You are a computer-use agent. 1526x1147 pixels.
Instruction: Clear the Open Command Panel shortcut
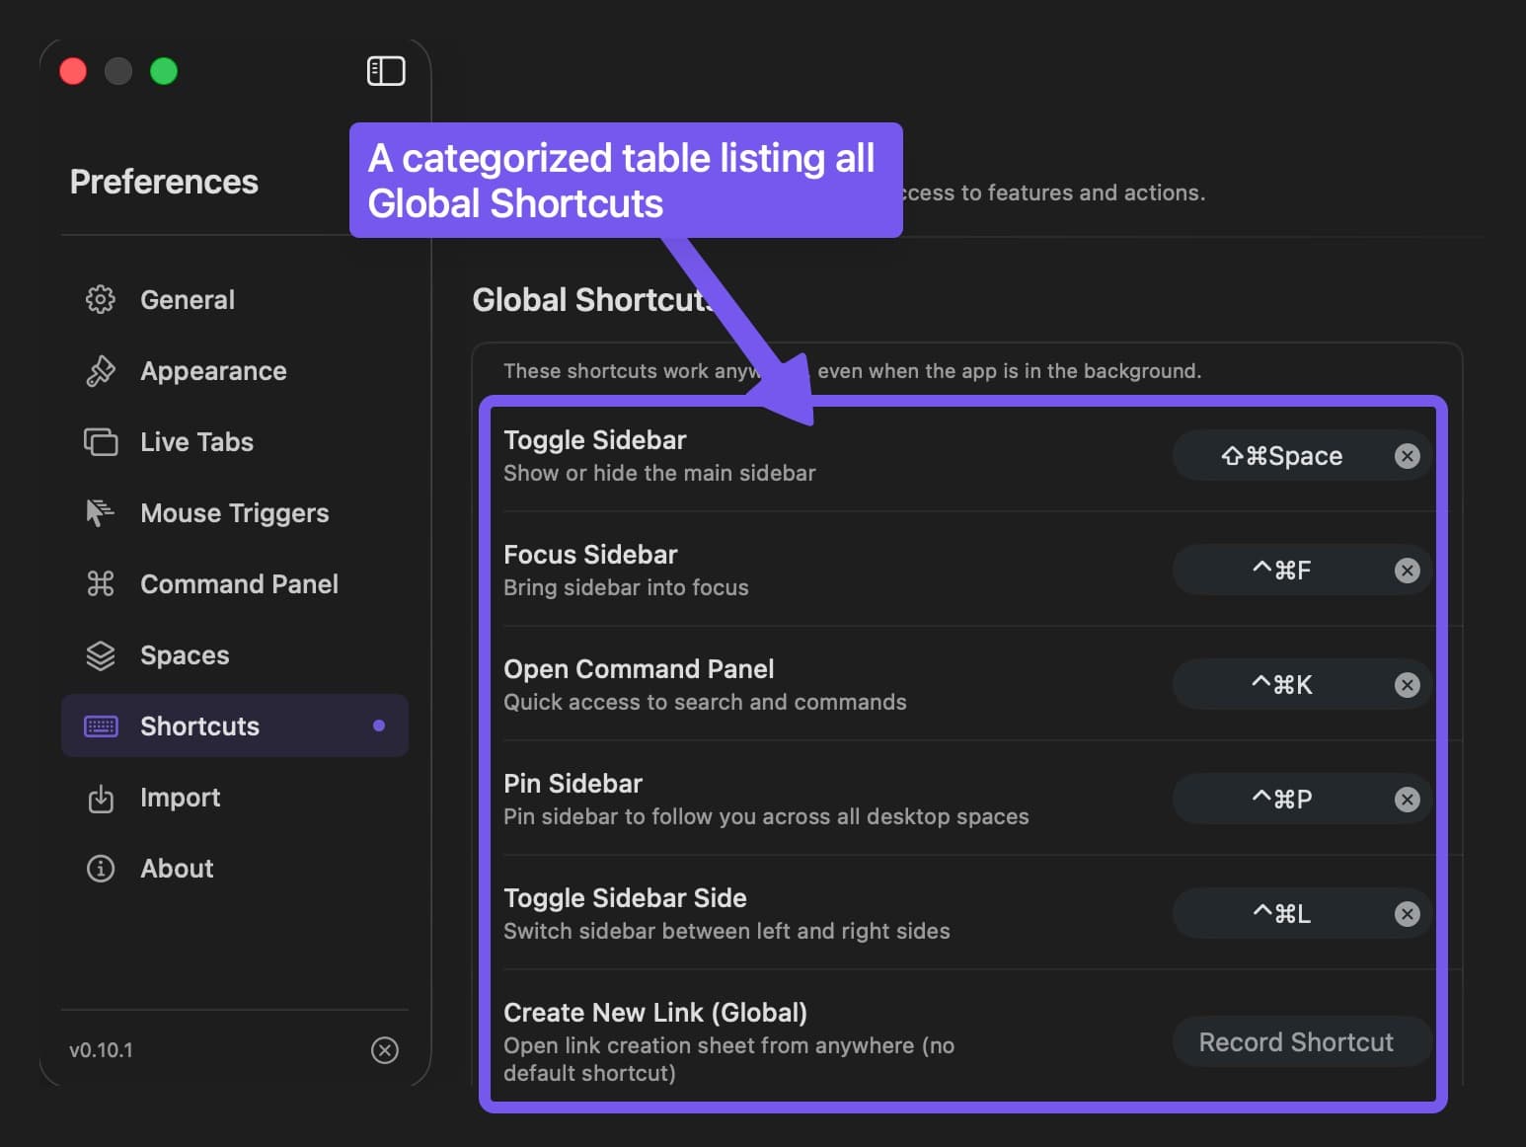tap(1409, 684)
